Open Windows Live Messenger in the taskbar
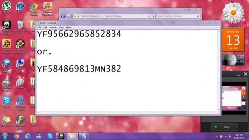Screen dimensions: 249x140 39,136
